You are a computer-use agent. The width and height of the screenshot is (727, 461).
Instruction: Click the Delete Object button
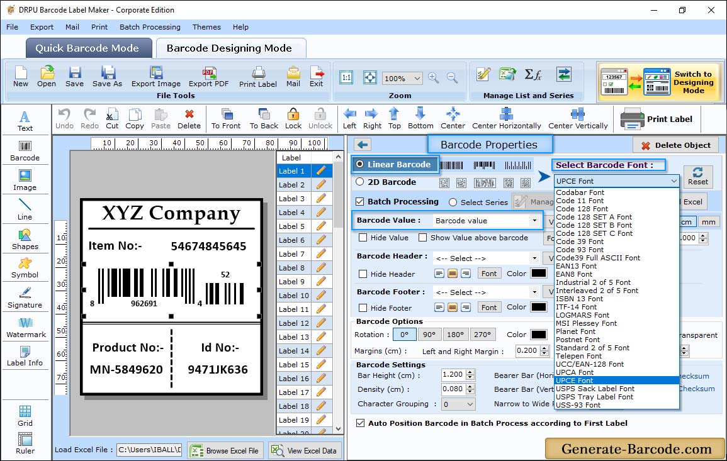pos(675,145)
